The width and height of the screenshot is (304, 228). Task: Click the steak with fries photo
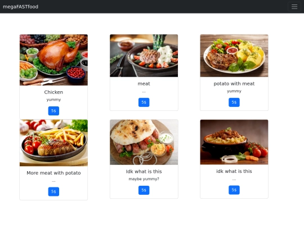point(53,143)
